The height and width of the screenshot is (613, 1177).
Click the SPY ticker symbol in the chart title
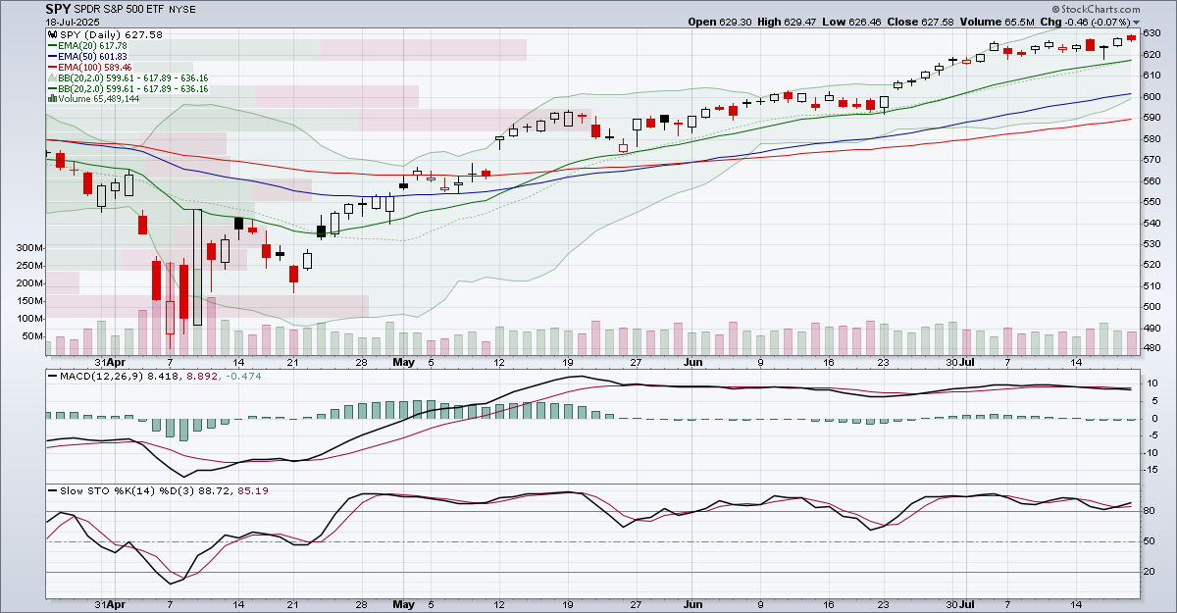pyautogui.click(x=59, y=9)
